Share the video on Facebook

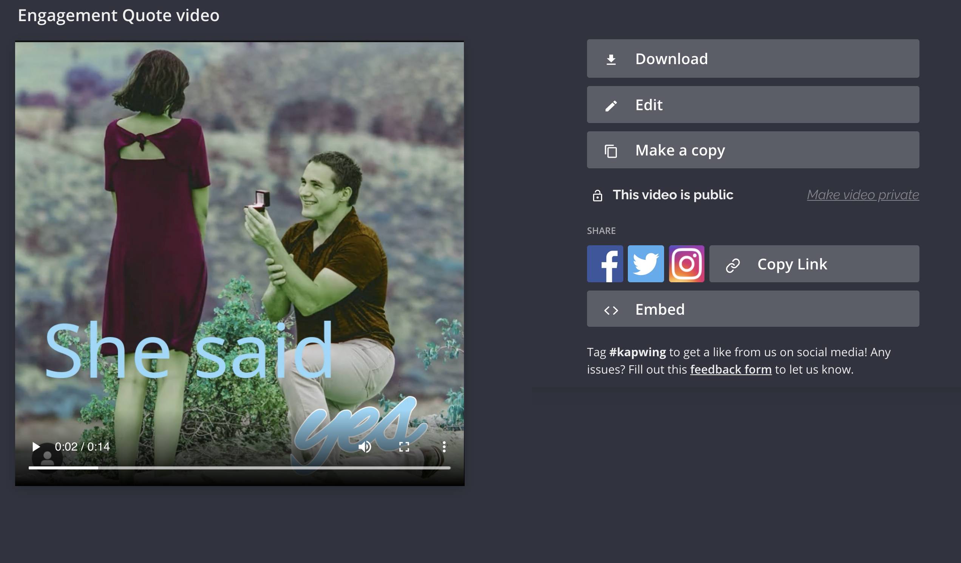pyautogui.click(x=605, y=264)
